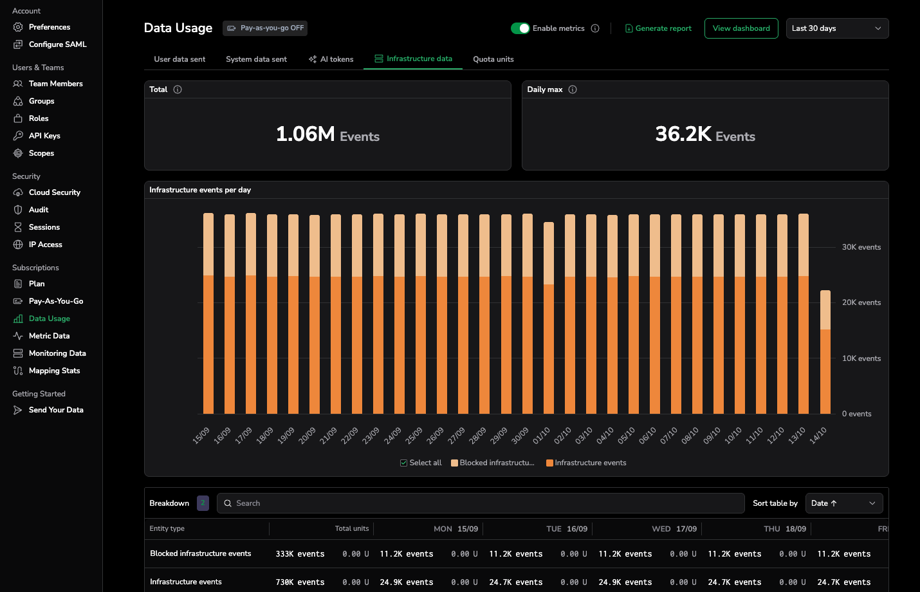Open Cloud Security from the sidebar
This screenshot has width=920, height=592.
point(54,192)
